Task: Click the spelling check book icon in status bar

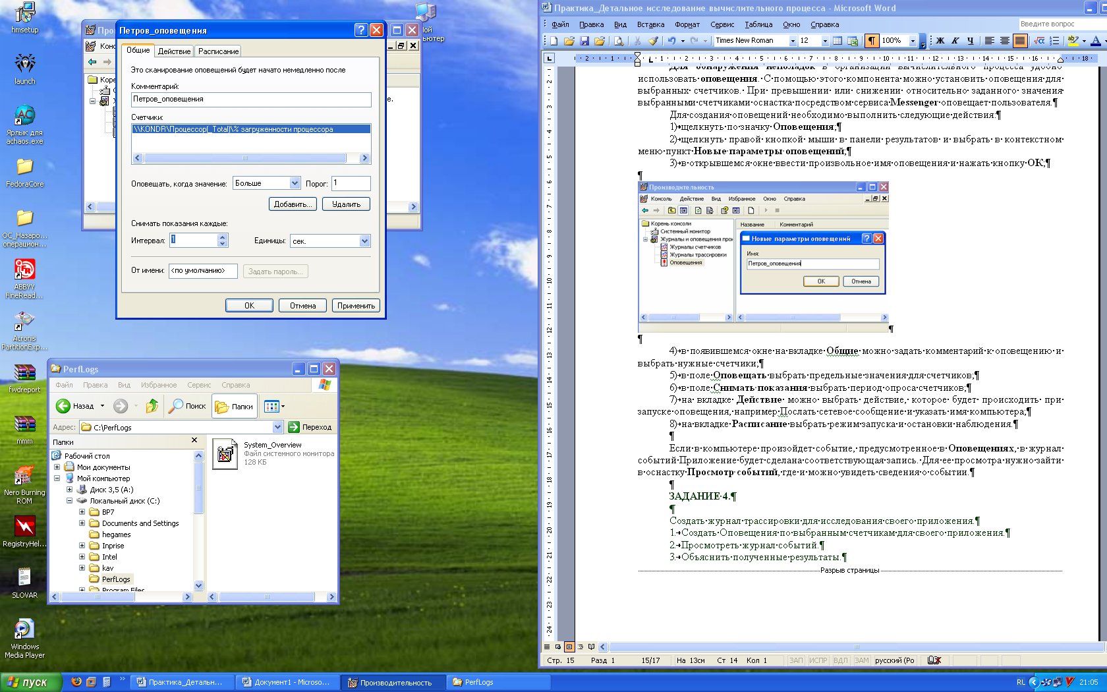Action: coord(934,660)
